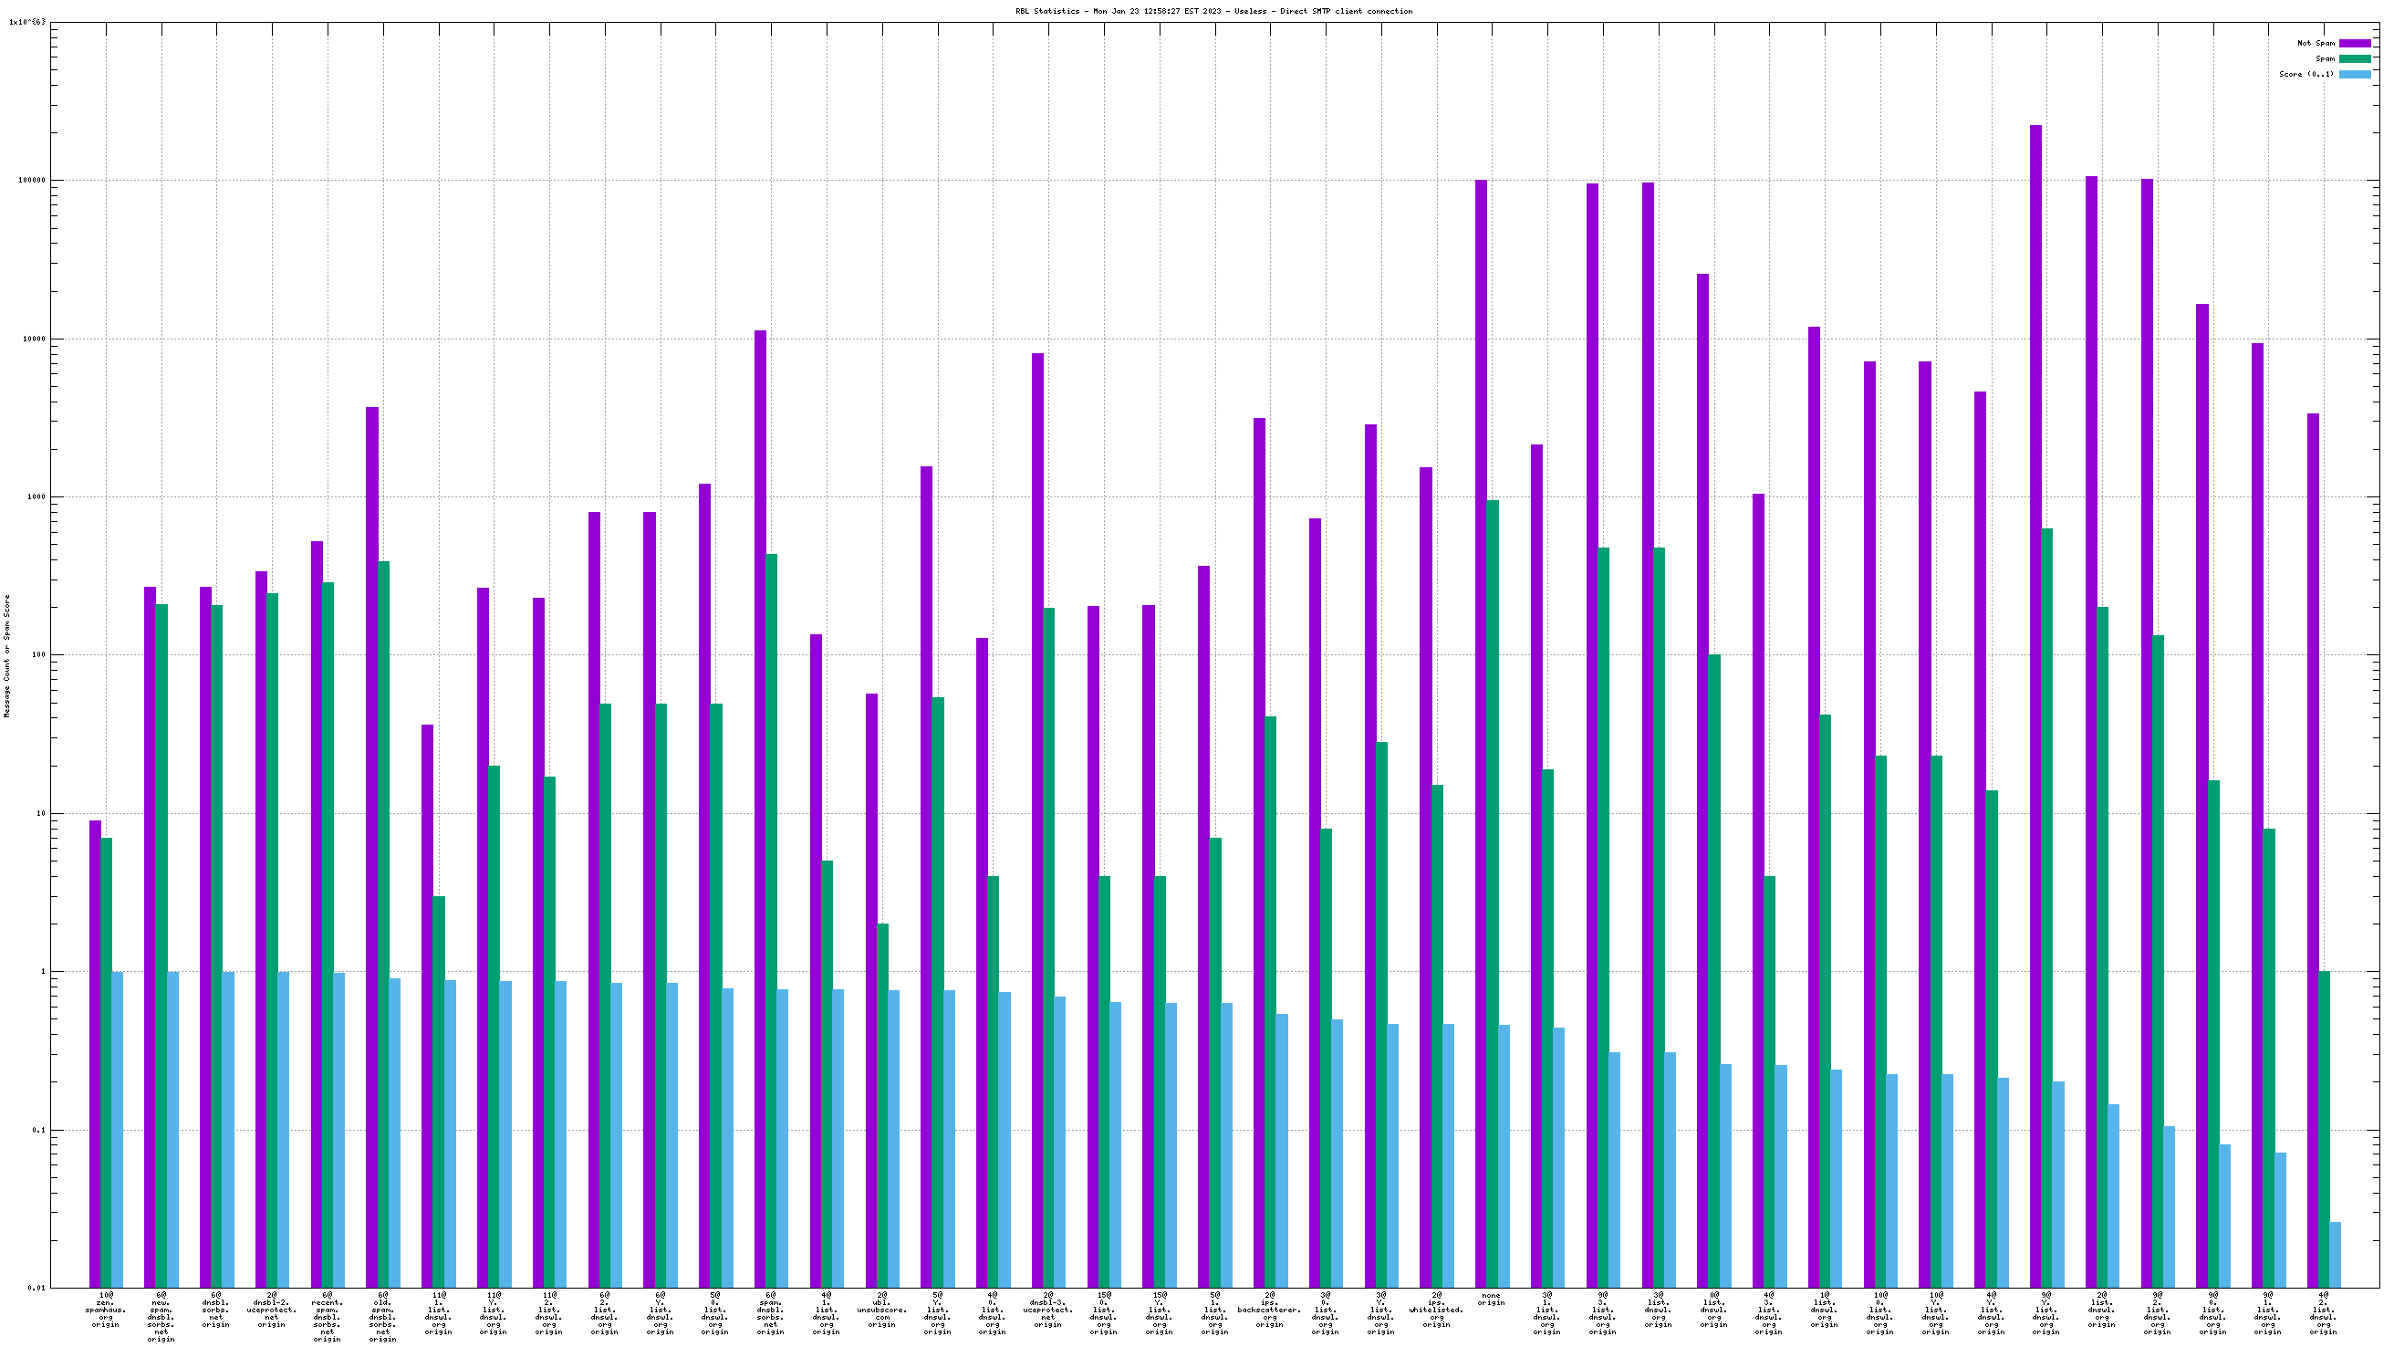Click the purple Not Spam legend swatch

pyautogui.click(x=2354, y=44)
